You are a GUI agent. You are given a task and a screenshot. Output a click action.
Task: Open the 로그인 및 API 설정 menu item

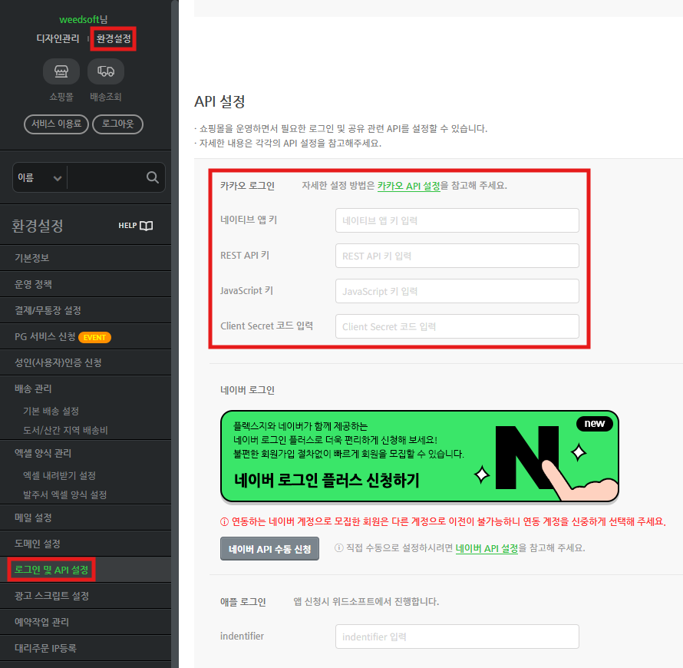pyautogui.click(x=85, y=570)
